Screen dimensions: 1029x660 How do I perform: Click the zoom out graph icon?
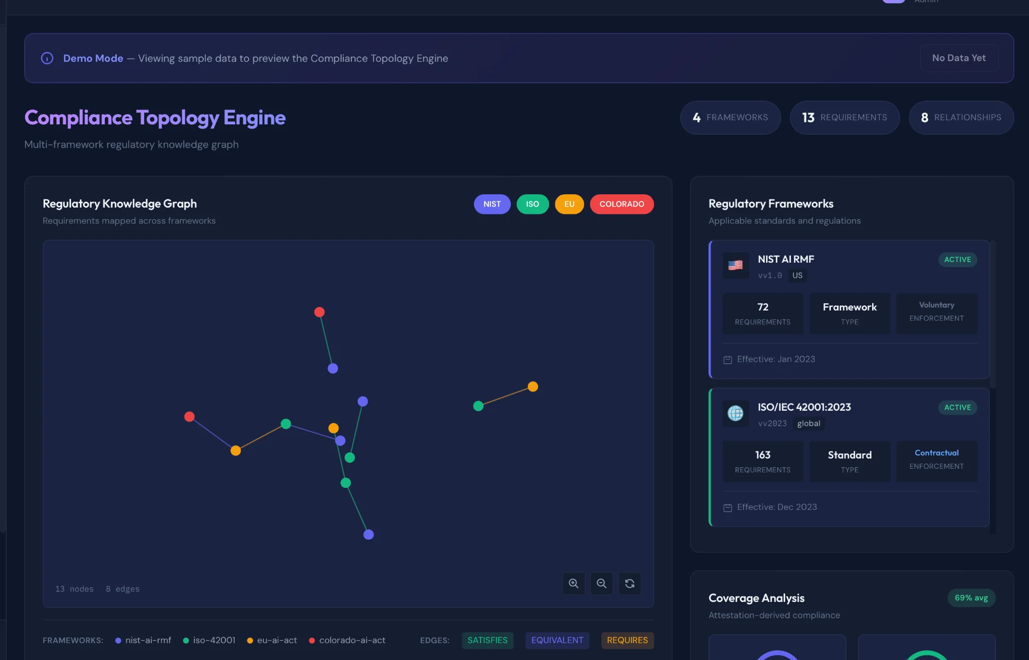point(601,583)
